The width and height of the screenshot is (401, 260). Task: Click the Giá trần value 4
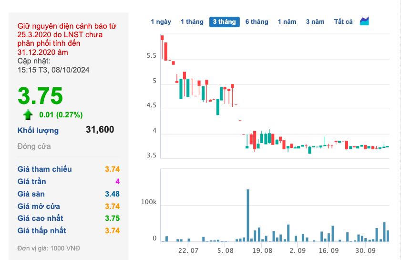117,182
